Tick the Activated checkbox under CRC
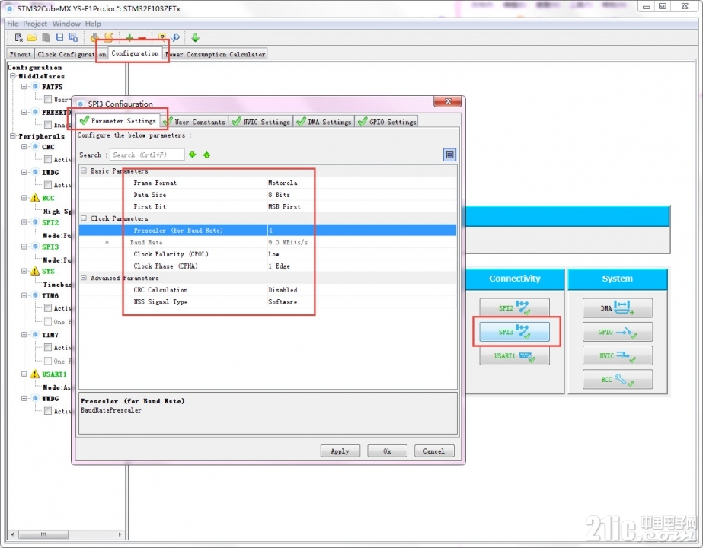The height and width of the screenshot is (548, 703). [x=48, y=159]
